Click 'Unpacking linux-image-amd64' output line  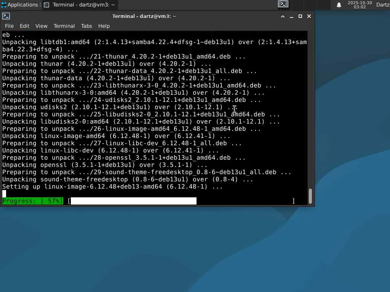pyautogui.click(x=116, y=136)
